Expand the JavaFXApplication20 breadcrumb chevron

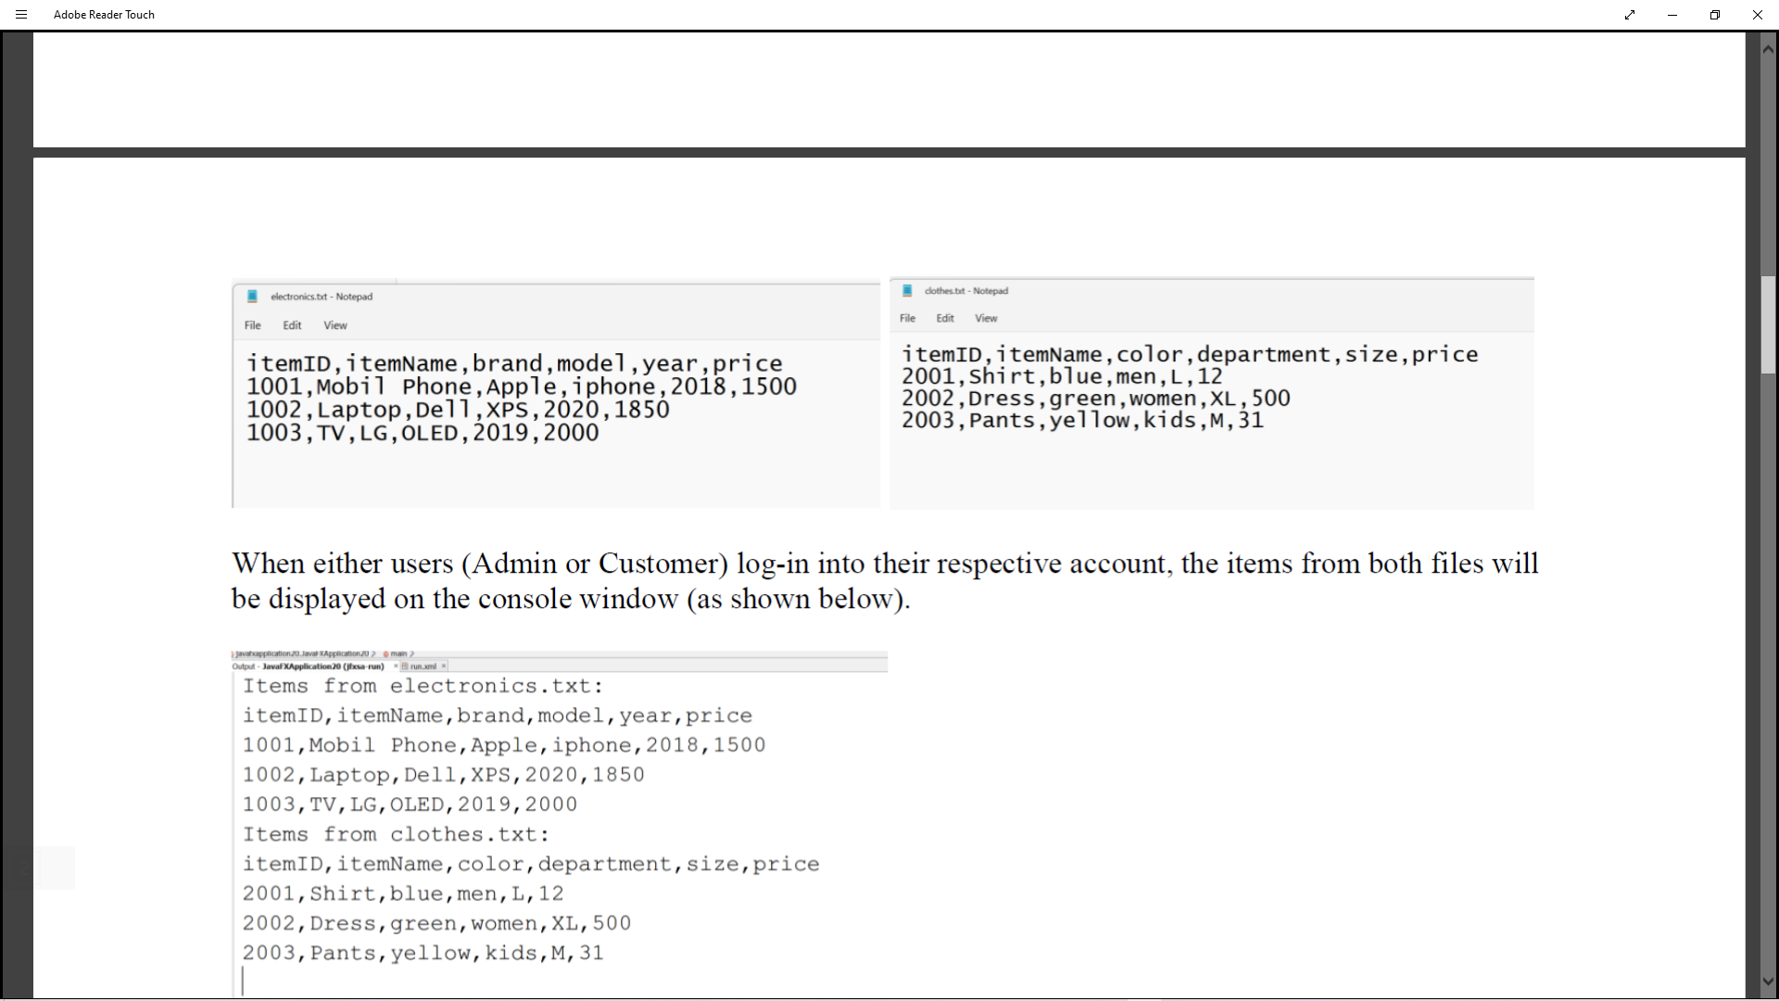click(x=372, y=653)
